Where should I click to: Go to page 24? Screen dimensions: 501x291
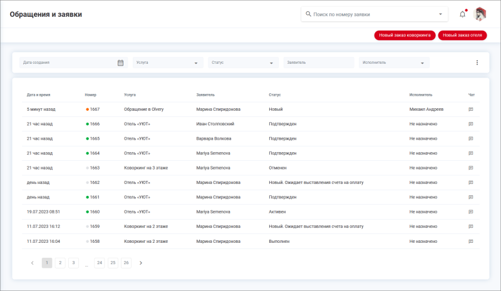[100, 263]
